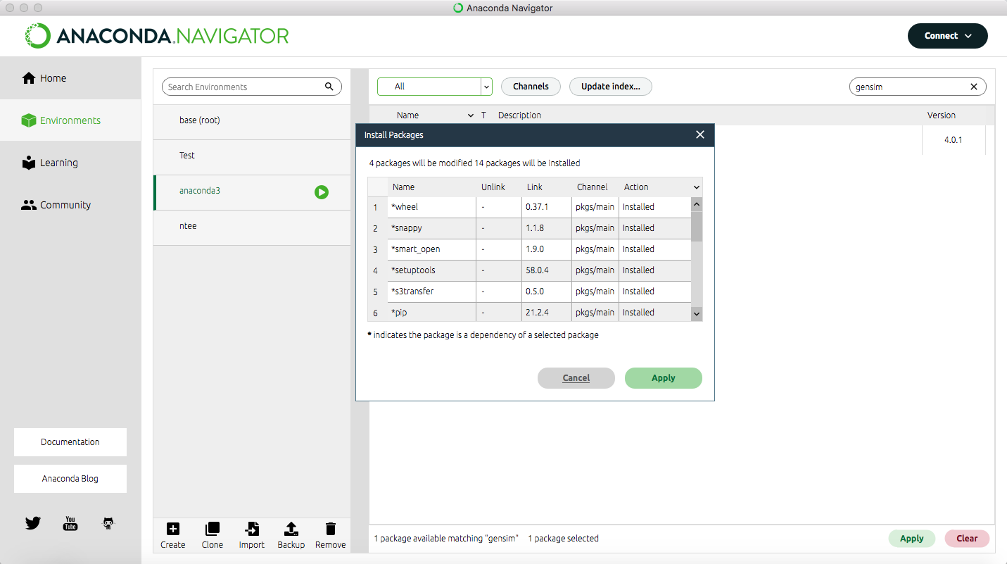The height and width of the screenshot is (564, 1007).
Task: Click the 4.0.1 version cell
Action: (954, 140)
